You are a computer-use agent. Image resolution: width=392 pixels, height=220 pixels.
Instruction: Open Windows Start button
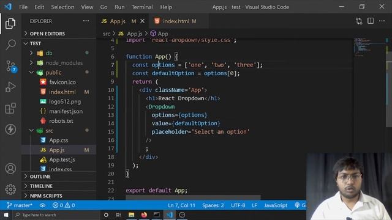coord(6,215)
